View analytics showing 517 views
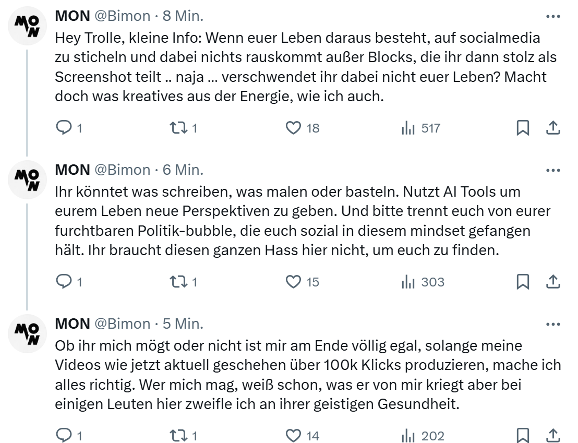 pyautogui.click(x=407, y=128)
